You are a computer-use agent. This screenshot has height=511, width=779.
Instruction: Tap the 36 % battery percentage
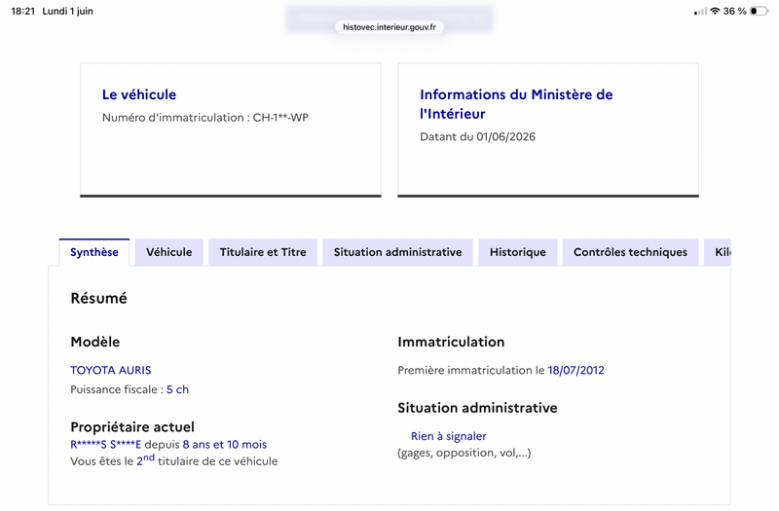click(735, 11)
